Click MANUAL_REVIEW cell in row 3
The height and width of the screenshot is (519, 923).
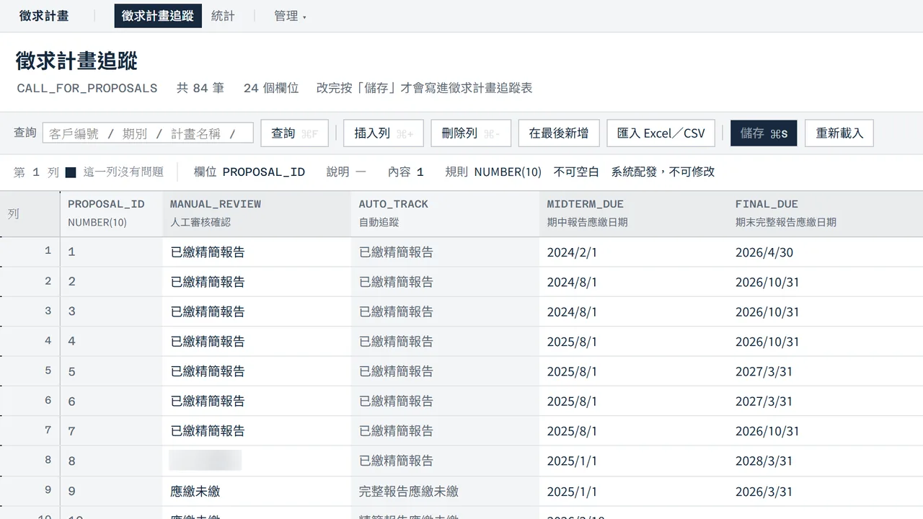[257, 311]
